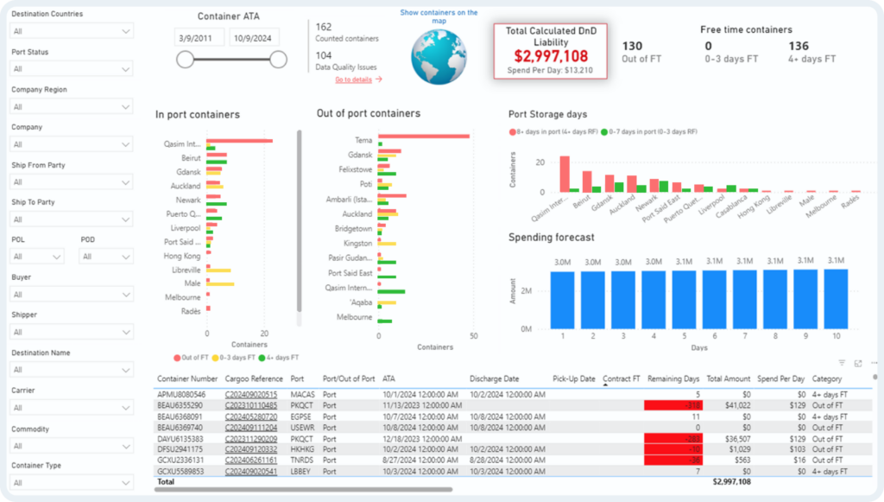Select container number GCXU5589853 cell

click(x=180, y=472)
